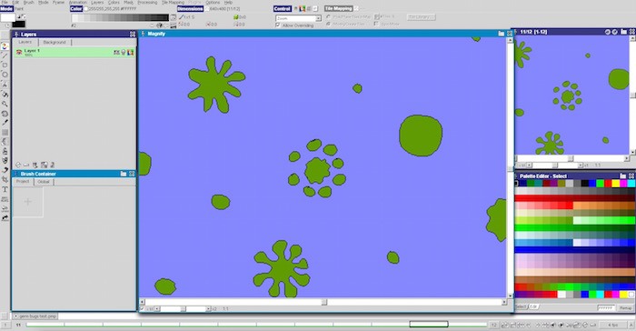This screenshot has width=636, height=331.
Task: Switch to the Global tab in Brush Container
Action: pyautogui.click(x=44, y=182)
